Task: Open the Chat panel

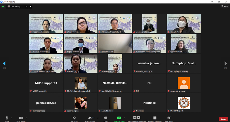Action: pyautogui.click(x=106, y=118)
